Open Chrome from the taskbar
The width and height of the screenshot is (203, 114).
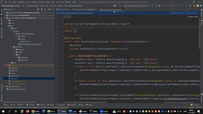36,111
